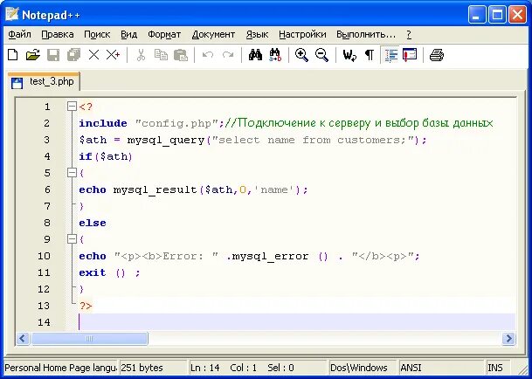Screen dimensions: 532x379
Task: Select the test_3.php tab
Action: pyautogui.click(x=44, y=82)
